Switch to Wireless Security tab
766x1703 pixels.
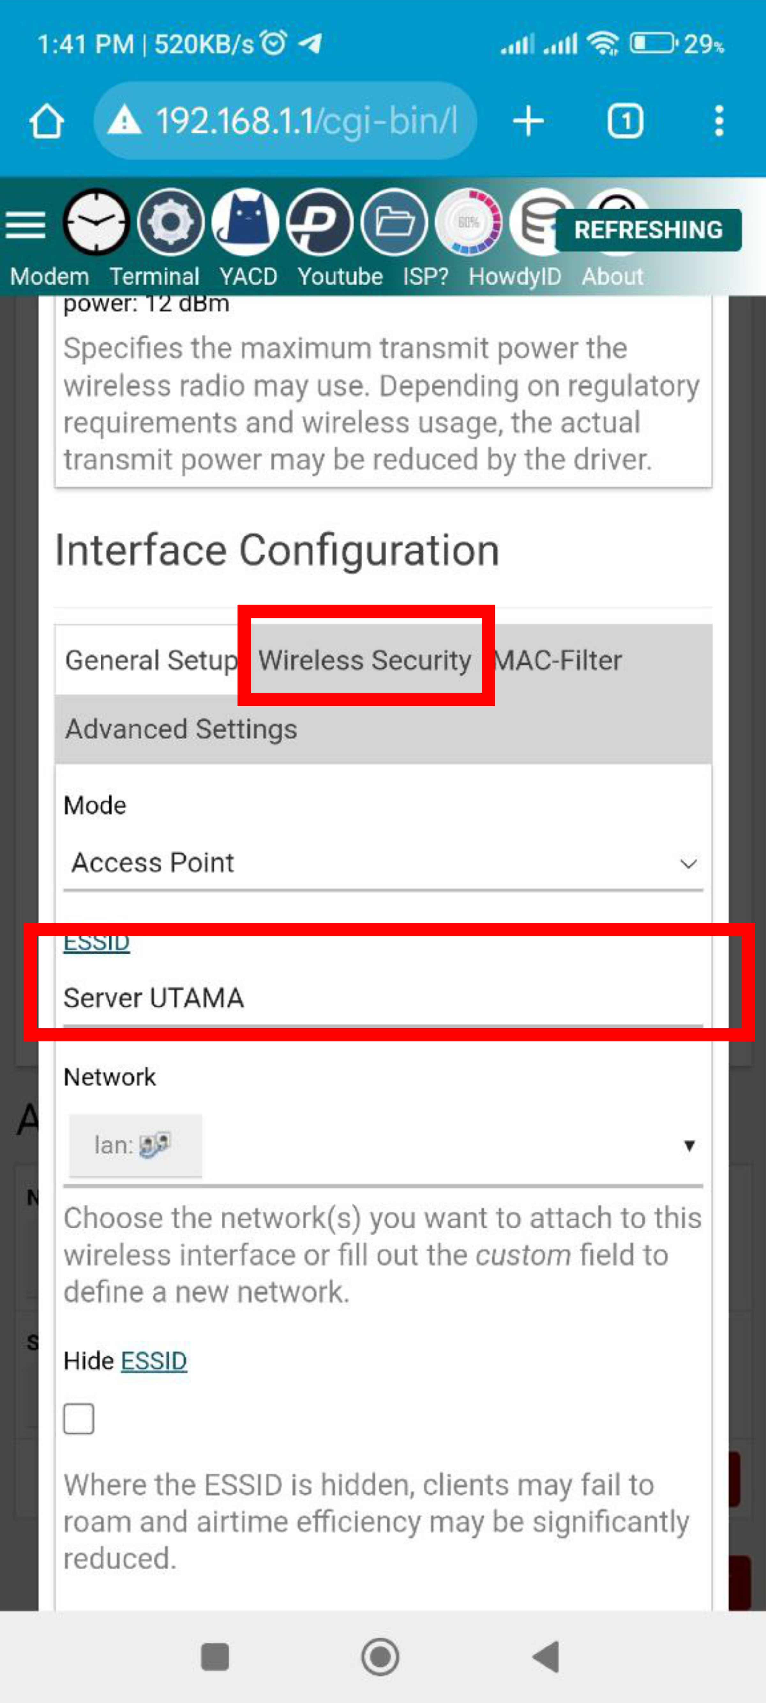click(365, 660)
